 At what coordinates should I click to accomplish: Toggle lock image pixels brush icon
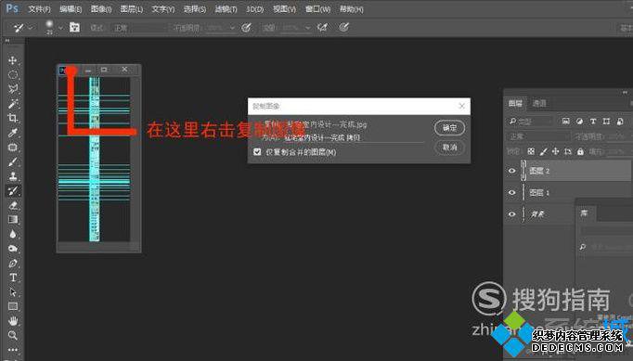[x=543, y=151]
